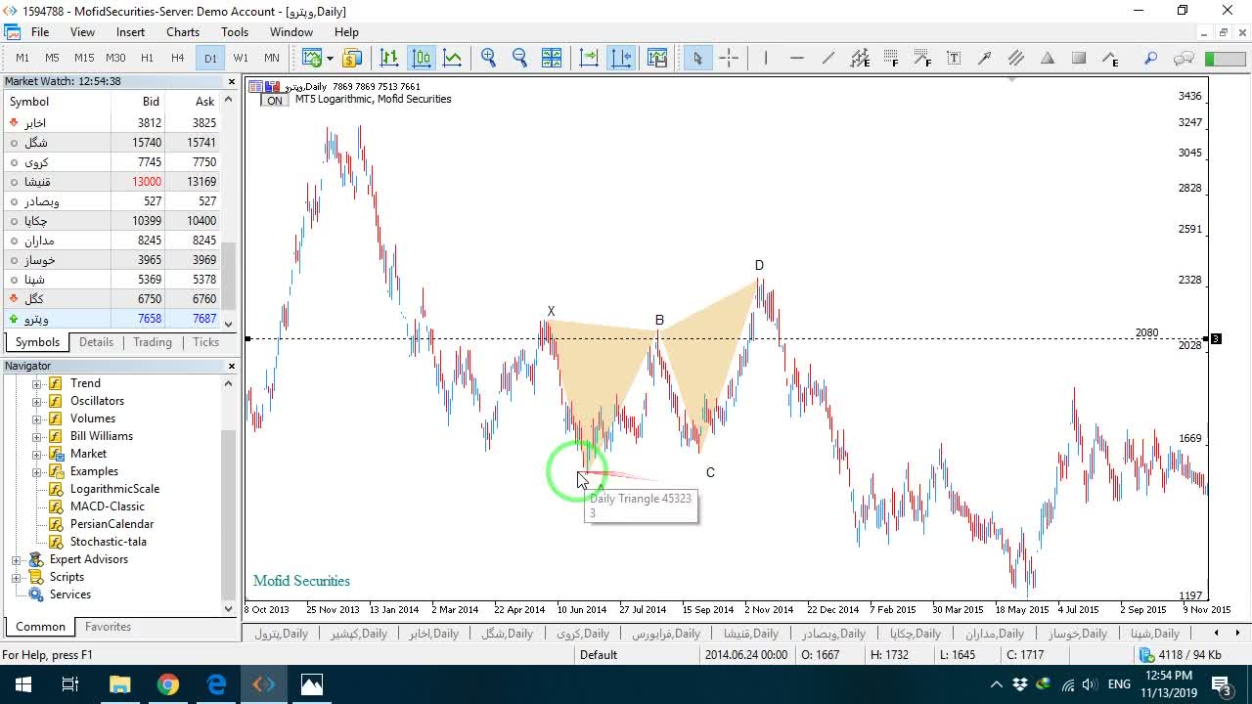Open the Profiles icon with coins
1252x704 pixels.
tap(352, 58)
